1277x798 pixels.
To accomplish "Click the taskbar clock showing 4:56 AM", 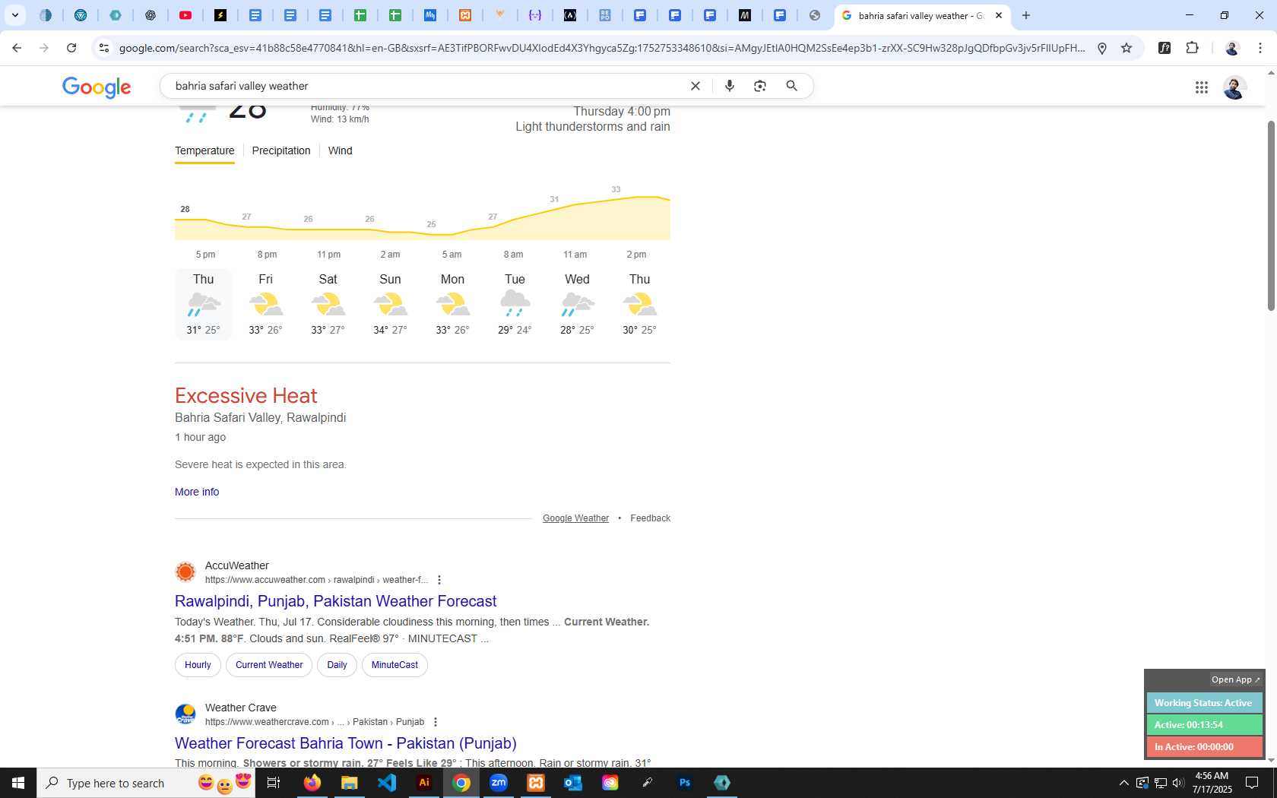I will [x=1212, y=783].
